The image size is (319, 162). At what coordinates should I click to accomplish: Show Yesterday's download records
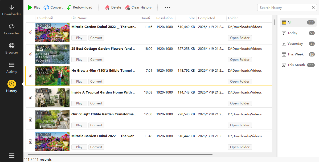click(295, 44)
